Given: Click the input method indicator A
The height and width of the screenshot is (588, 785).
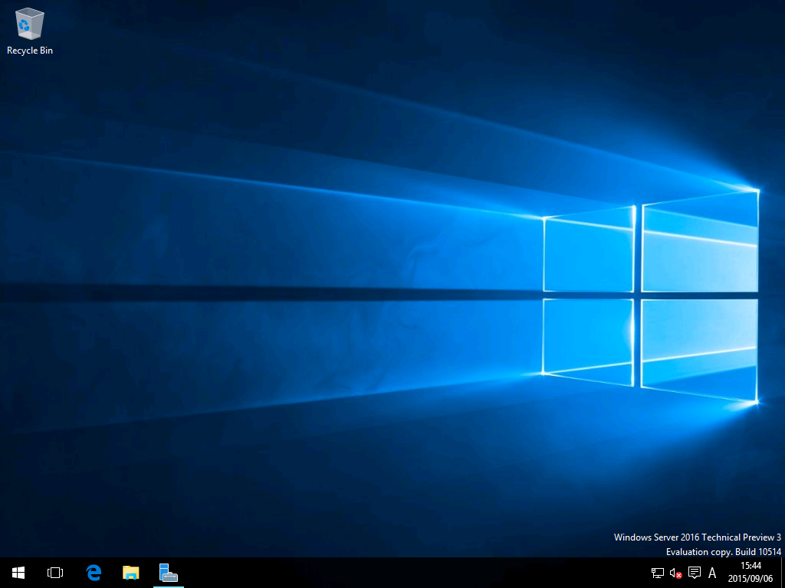Looking at the screenshot, I should [x=712, y=573].
